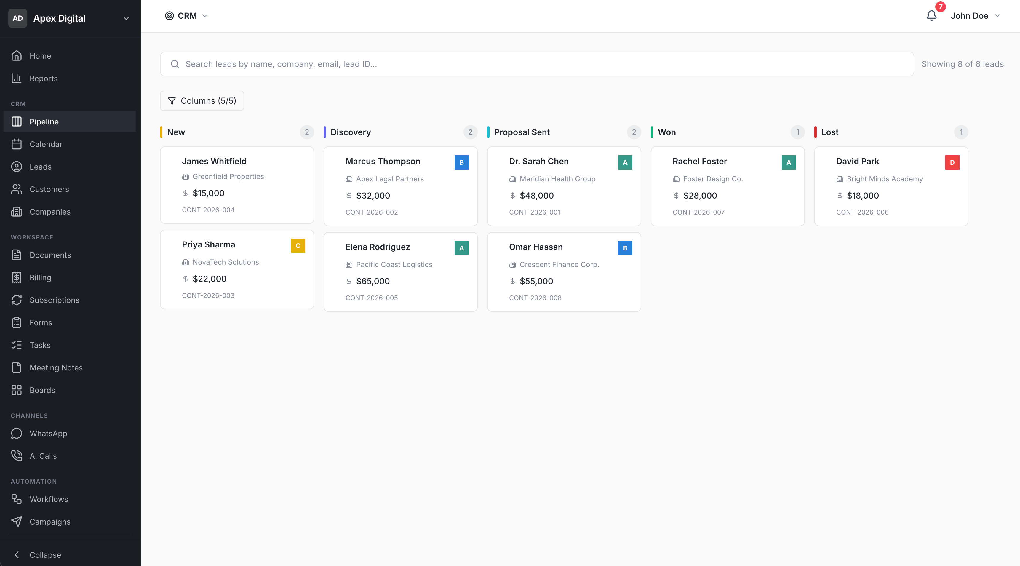Click the Boards icon under Workspace
The width and height of the screenshot is (1020, 566).
pyautogui.click(x=17, y=390)
